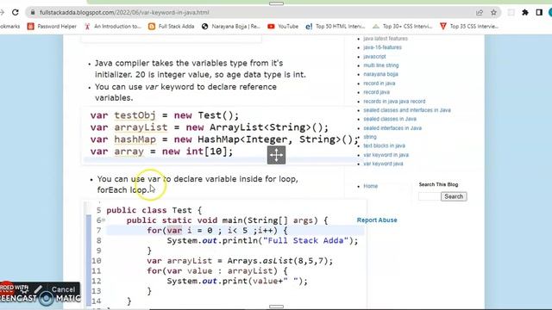
Task: Click code line "var array = new int[10];"
Action: point(161,152)
